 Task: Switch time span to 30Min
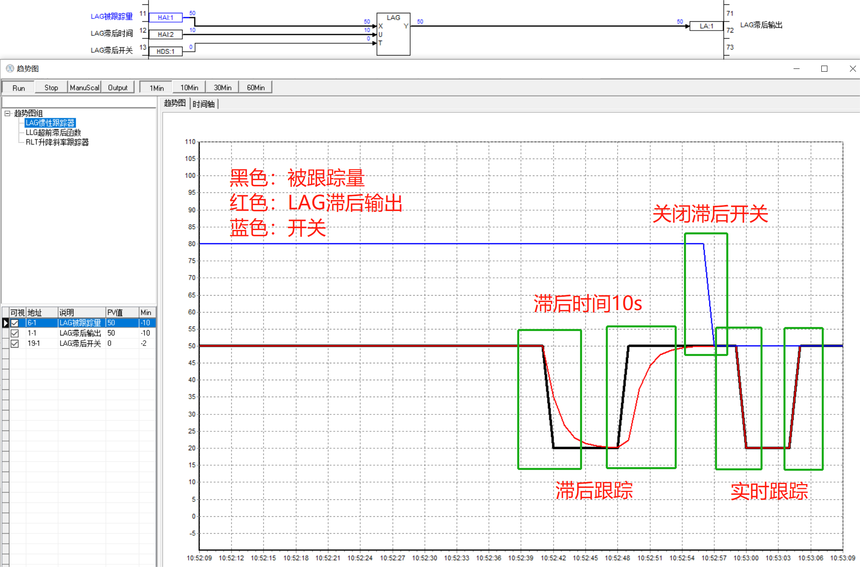222,88
